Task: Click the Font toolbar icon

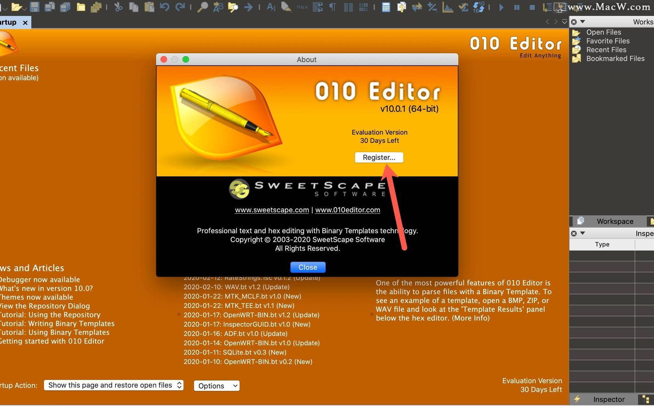Action: (x=271, y=7)
